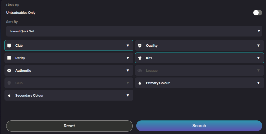Click the shield icon in the active Club filter
The width and height of the screenshot is (266, 134).
[x=9, y=46]
